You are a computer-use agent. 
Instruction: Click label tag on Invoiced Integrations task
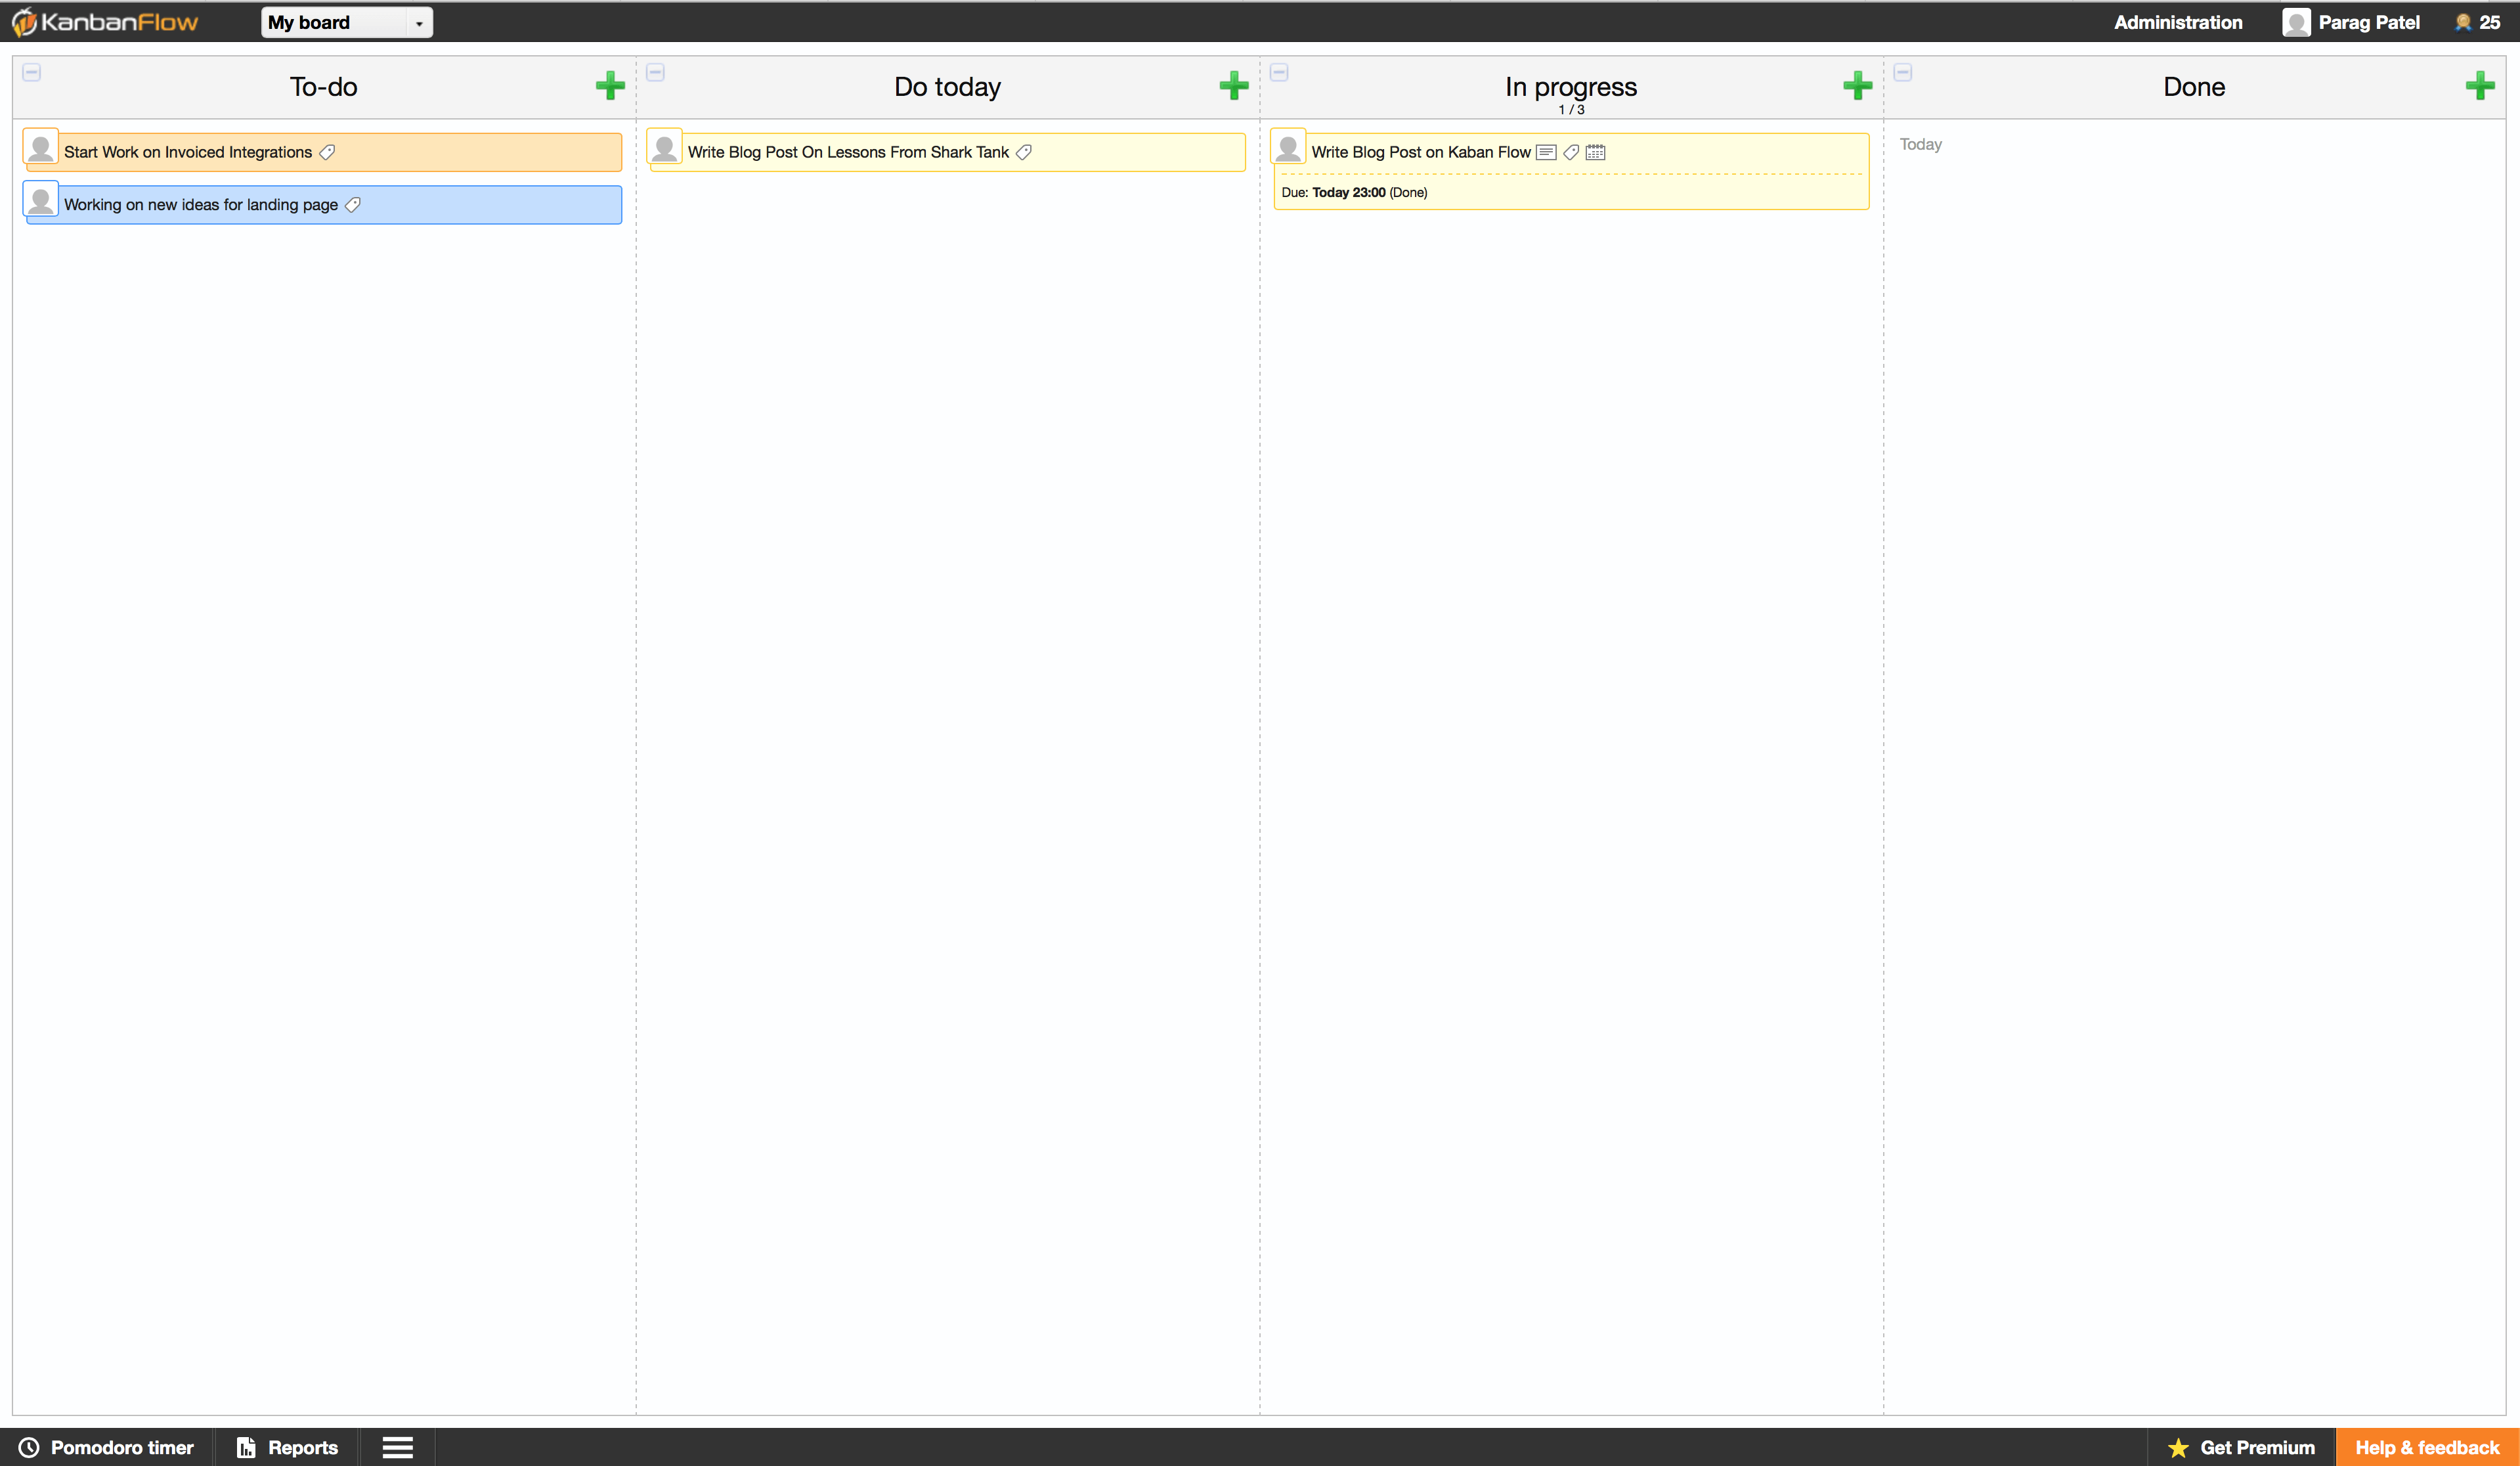[327, 152]
